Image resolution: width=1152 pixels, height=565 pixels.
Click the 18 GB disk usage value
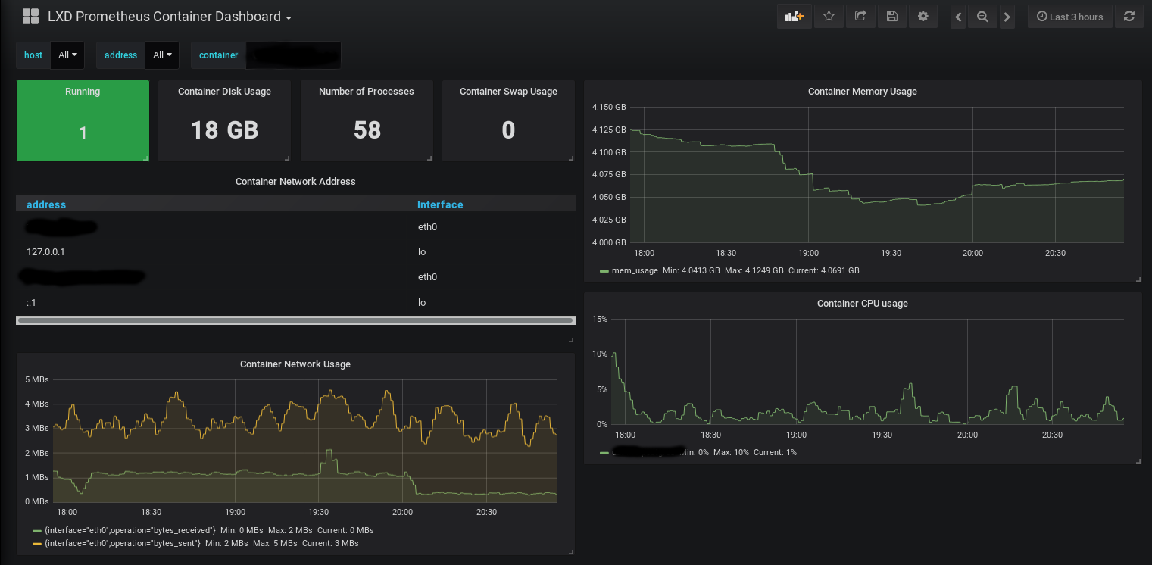224,130
